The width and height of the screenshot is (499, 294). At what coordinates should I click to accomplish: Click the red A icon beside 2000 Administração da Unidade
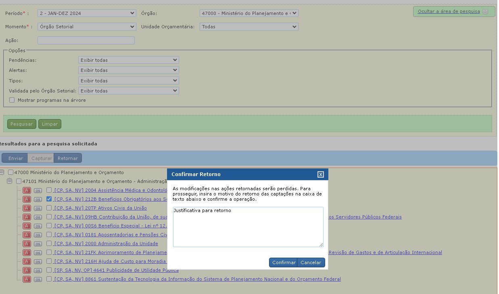click(x=27, y=244)
